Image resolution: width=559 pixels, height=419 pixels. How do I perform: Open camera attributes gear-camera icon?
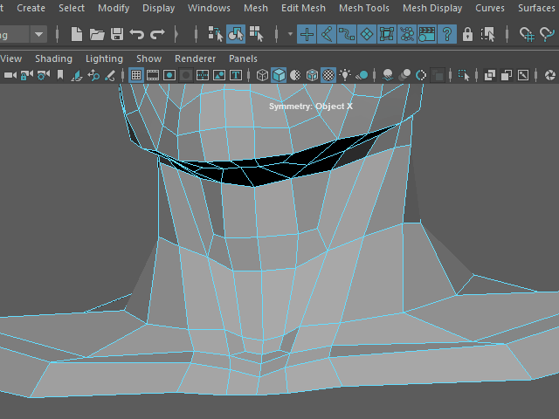[x=44, y=75]
